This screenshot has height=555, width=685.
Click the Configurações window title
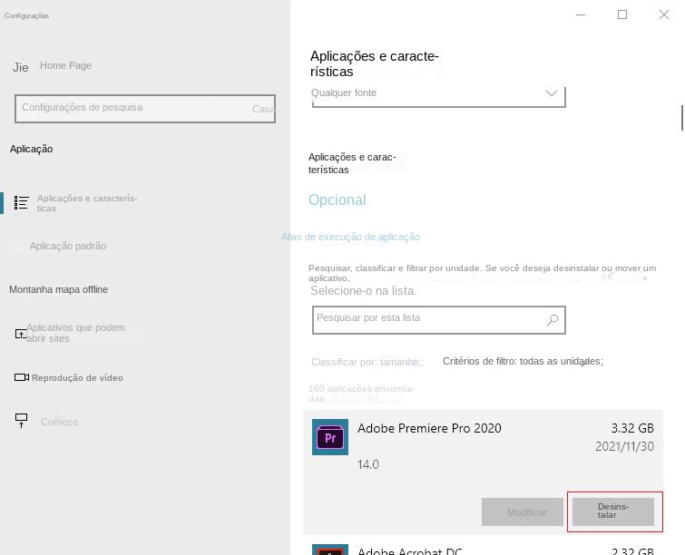[26, 15]
